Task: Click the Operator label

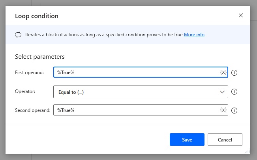Action: (x=25, y=91)
